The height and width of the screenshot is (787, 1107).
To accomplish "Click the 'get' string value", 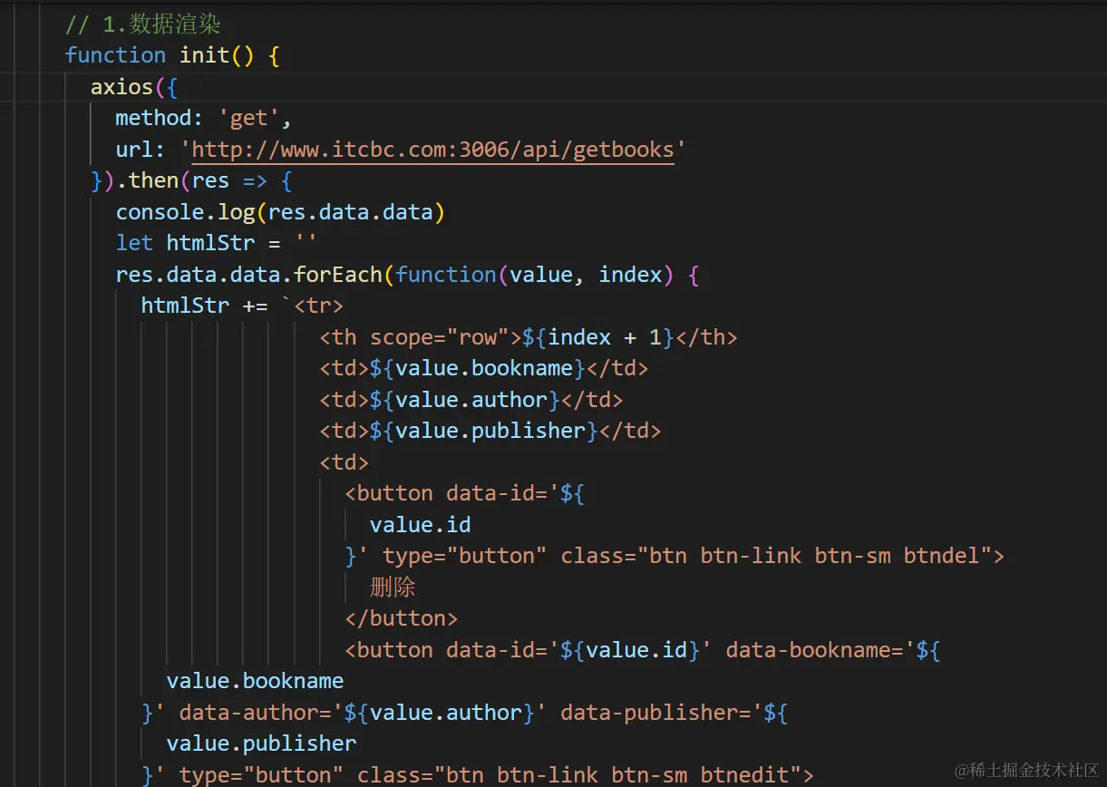I will [x=249, y=118].
